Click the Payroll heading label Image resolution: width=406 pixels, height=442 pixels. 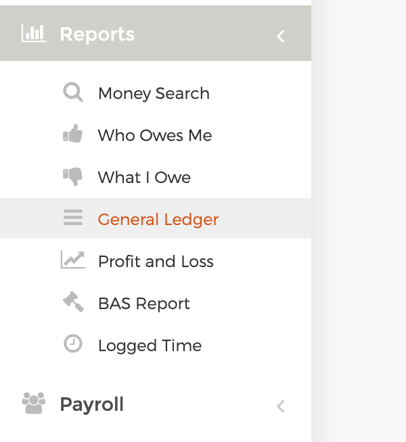pyautogui.click(x=92, y=405)
